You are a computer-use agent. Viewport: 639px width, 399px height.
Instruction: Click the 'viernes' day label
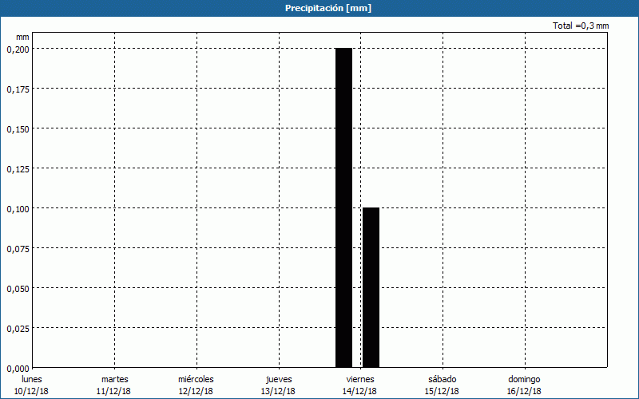click(x=360, y=379)
